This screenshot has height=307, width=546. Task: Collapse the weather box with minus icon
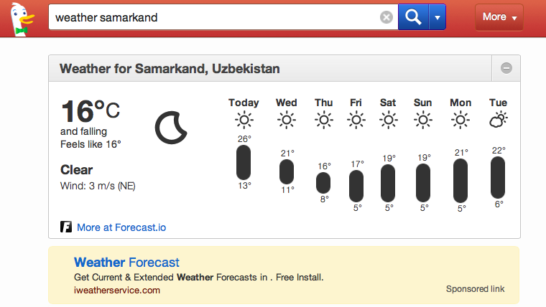[x=506, y=69]
